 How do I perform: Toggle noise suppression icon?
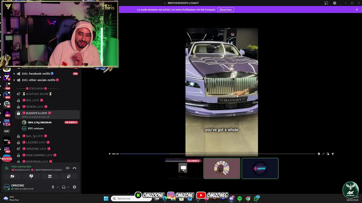click(68, 168)
